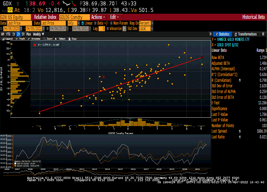267x192 pixels.
Task: Expand the Edit dropdown menu
Action: 115,17
